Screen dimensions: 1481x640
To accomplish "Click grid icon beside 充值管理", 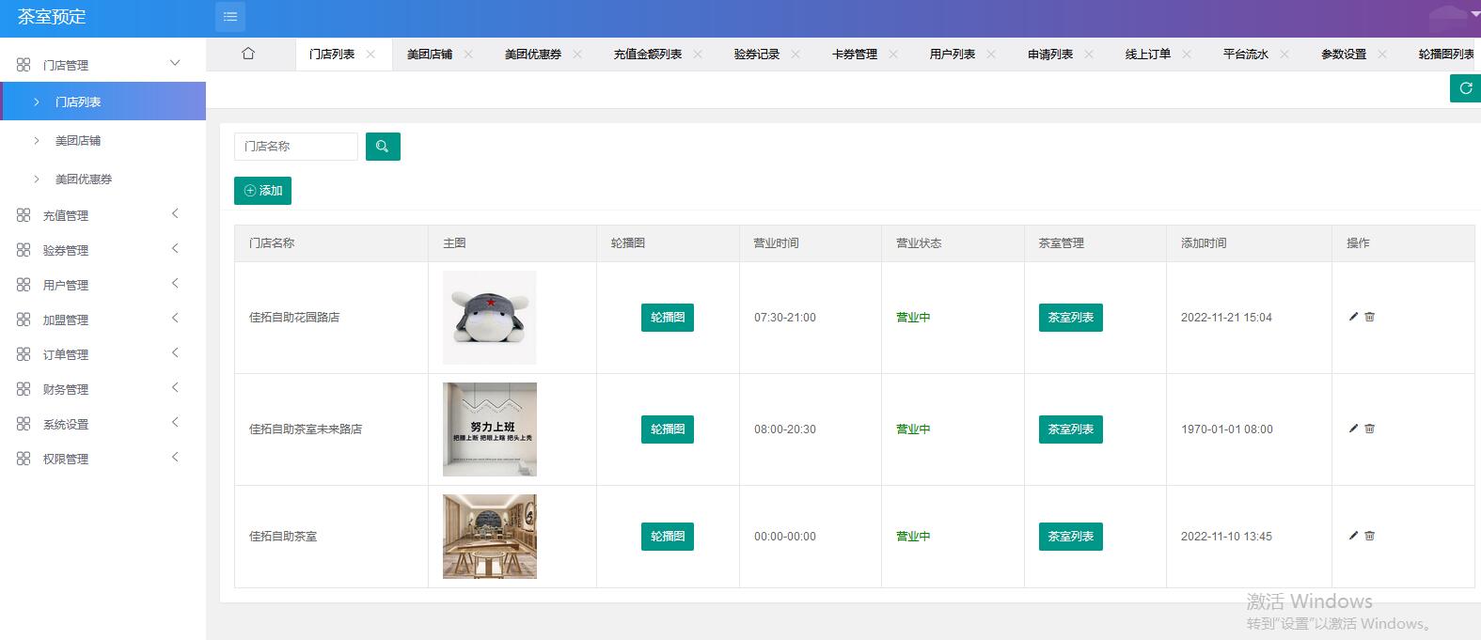I will (24, 215).
